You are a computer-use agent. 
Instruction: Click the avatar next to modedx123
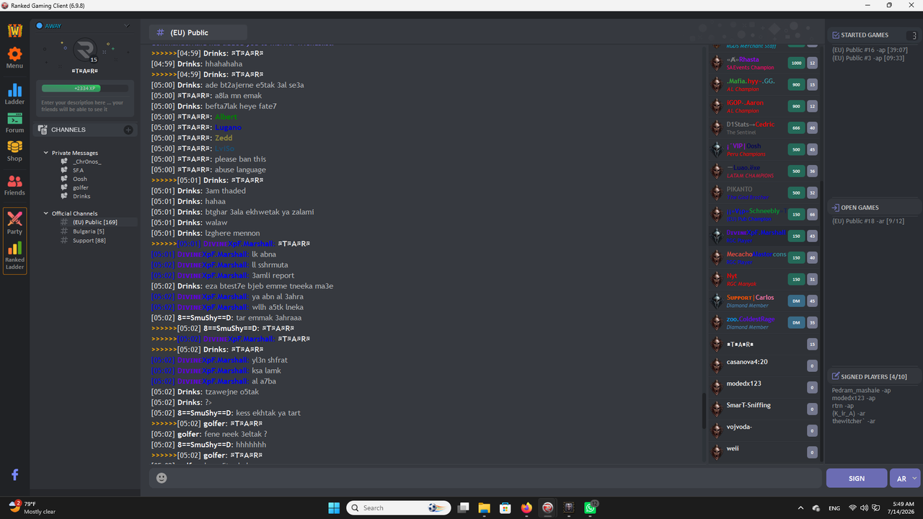click(716, 387)
